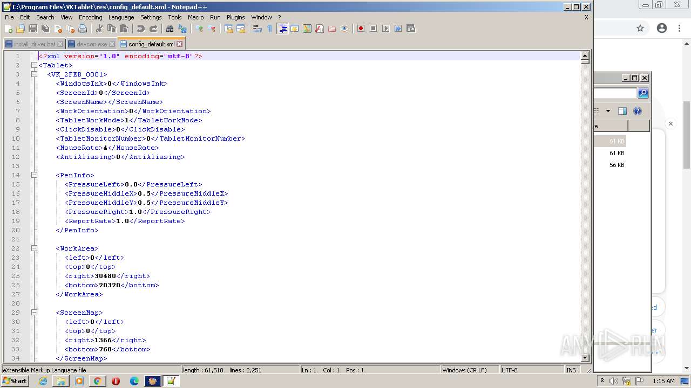The height and width of the screenshot is (388, 691).
Task: Undo the last edit via toolbar
Action: (141, 29)
